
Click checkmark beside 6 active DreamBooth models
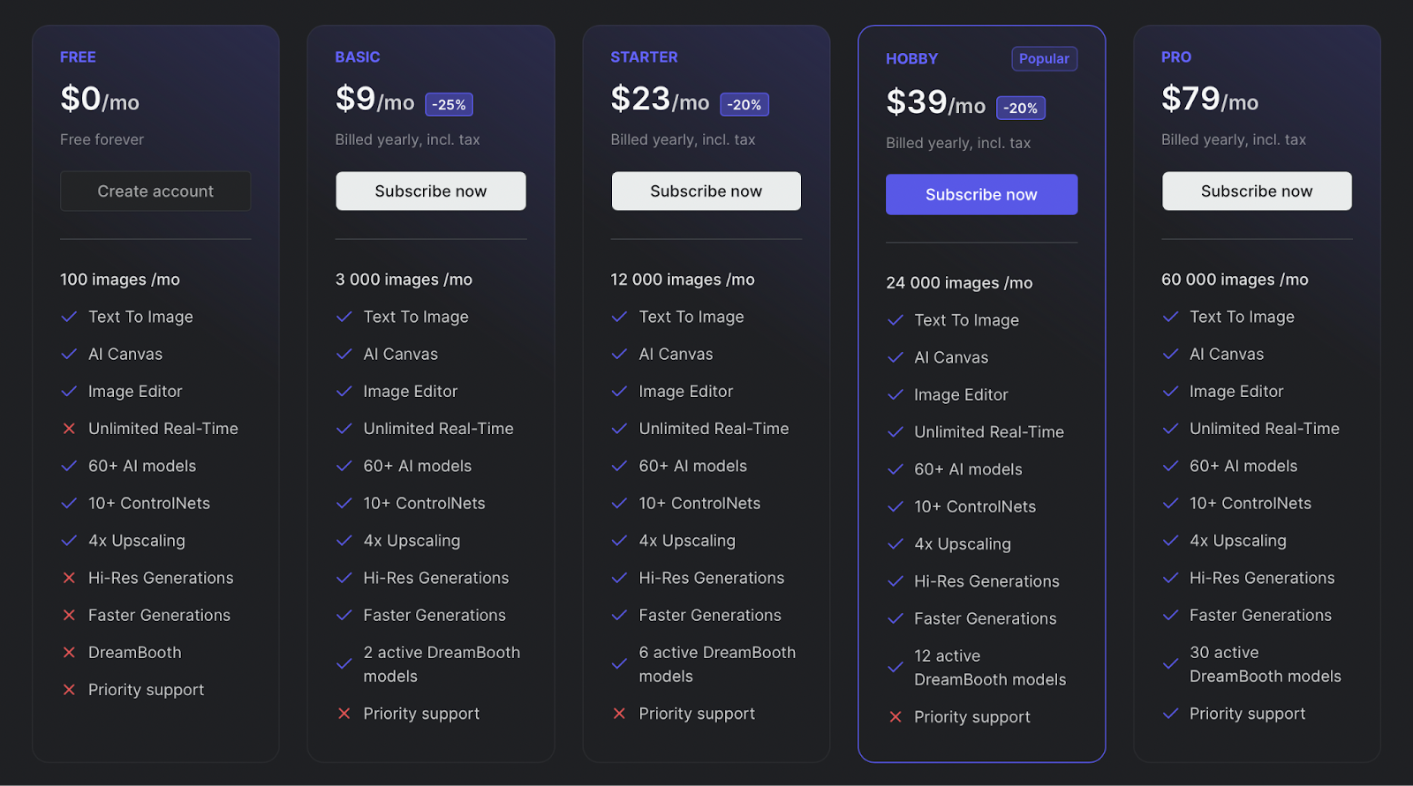(620, 664)
